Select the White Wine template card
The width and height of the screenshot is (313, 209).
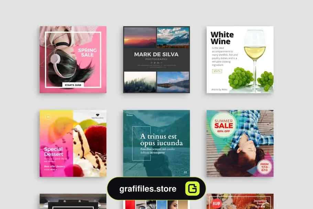pos(240,60)
